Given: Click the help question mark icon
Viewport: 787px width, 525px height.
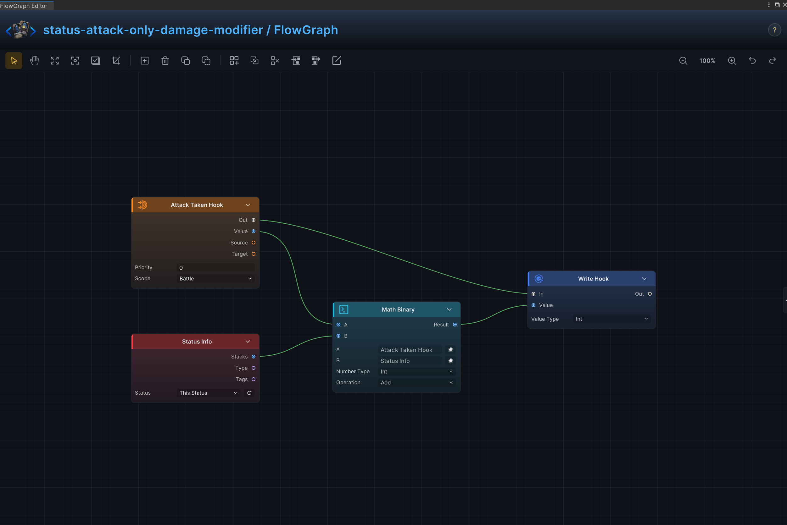Looking at the screenshot, I should click(774, 30).
